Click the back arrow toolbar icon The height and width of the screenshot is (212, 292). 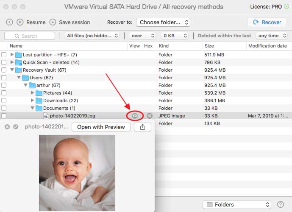tap(9, 22)
